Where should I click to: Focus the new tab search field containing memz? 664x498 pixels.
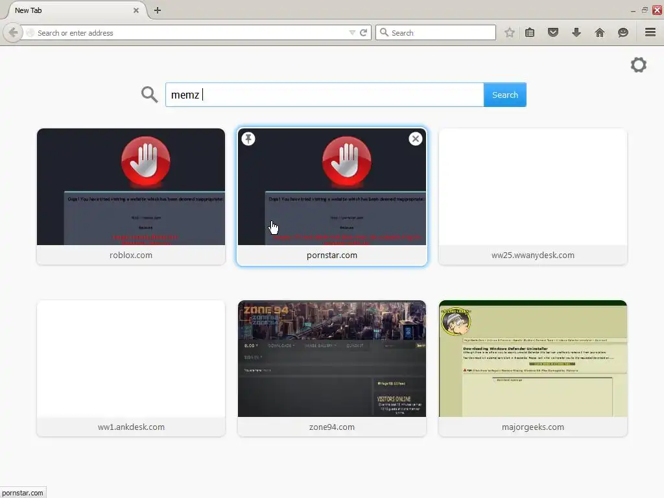point(324,95)
